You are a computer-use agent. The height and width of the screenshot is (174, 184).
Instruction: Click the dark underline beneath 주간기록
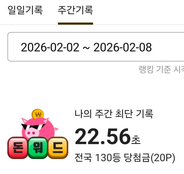pyautogui.click(x=75, y=24)
